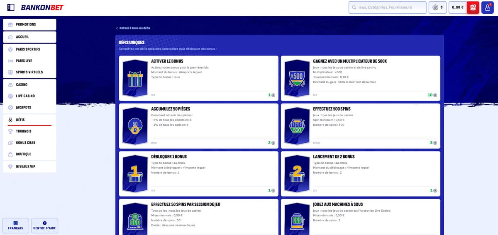Click the 50 pièces coin badge

[135, 126]
